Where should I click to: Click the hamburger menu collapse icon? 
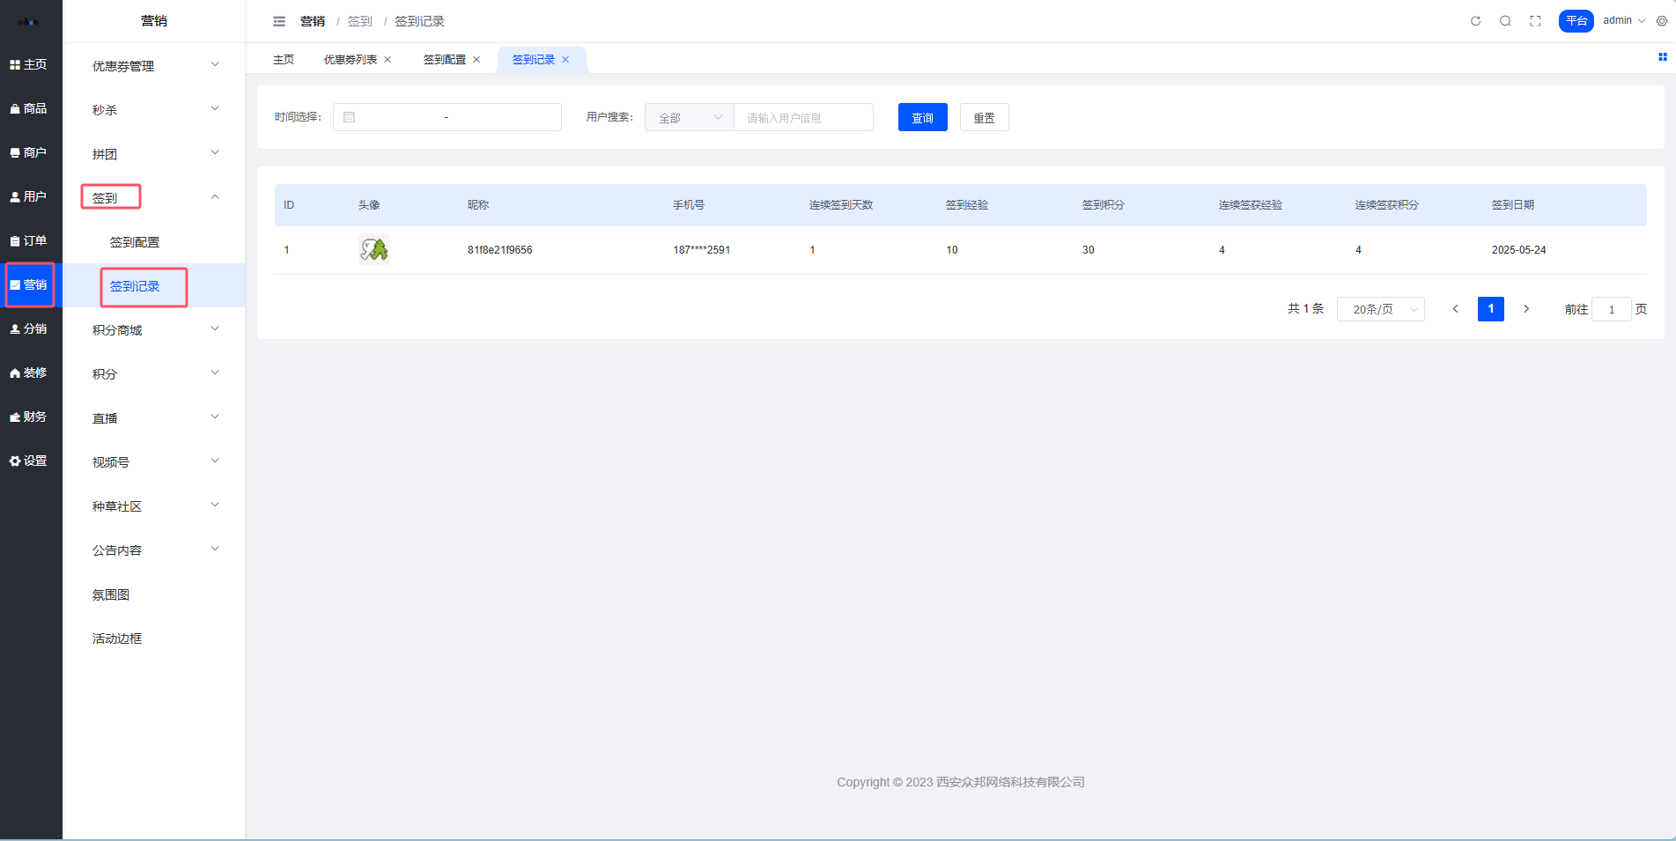tap(279, 21)
